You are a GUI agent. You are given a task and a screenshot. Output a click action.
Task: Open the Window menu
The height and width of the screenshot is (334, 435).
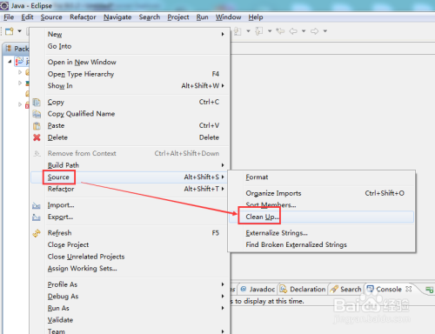click(228, 17)
